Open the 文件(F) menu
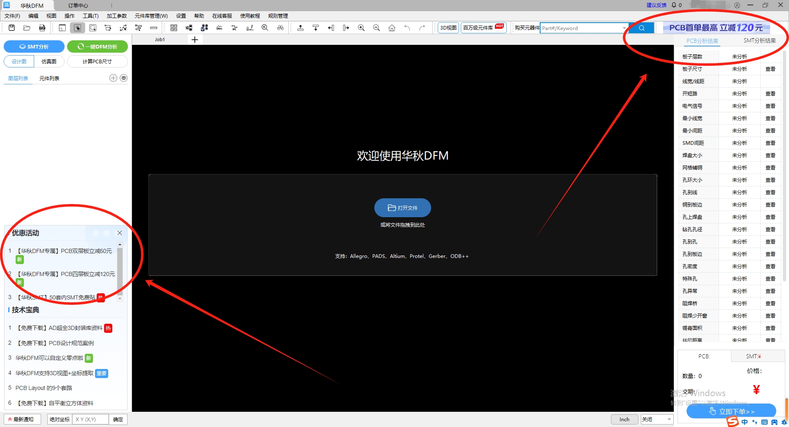 point(12,16)
